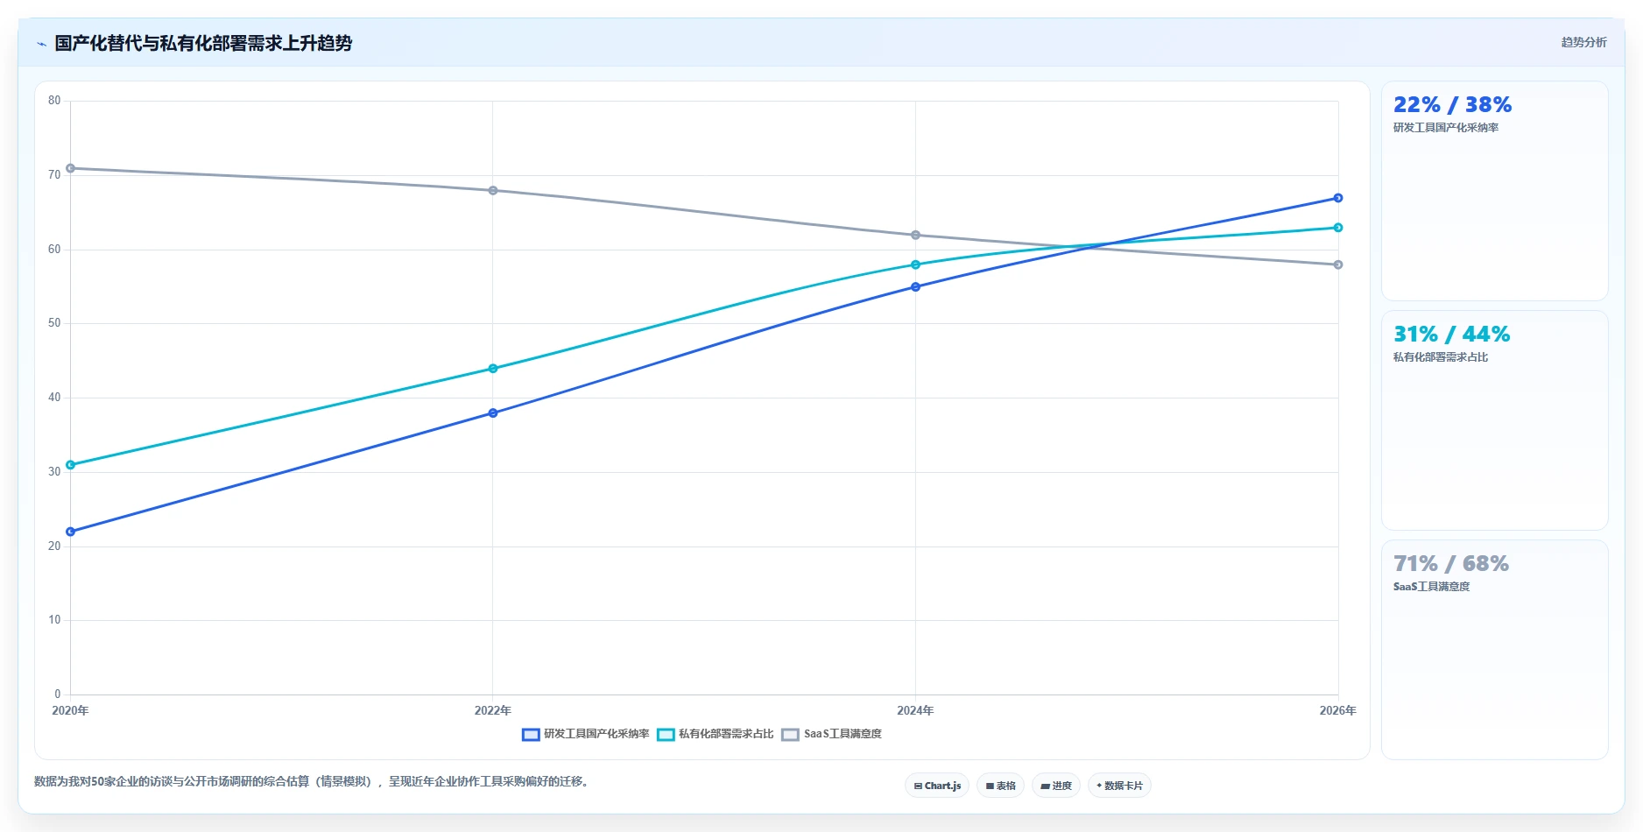Toggle the 研发工具国产化采纳率 legend series
The width and height of the screenshot is (1643, 832).
tap(586, 734)
